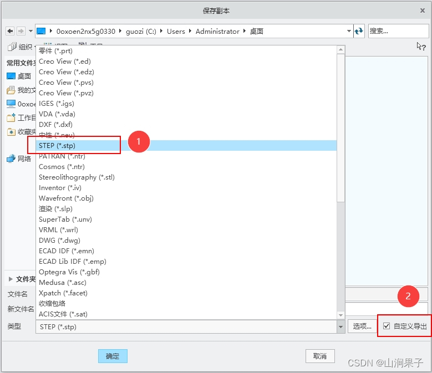This screenshot has width=432, height=373.
Task: Pick Stereolithography (*.stl) in the list
Action: coord(77,177)
